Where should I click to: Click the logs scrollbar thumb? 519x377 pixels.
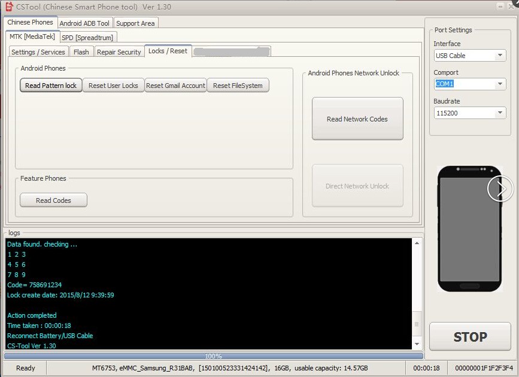[417, 324]
